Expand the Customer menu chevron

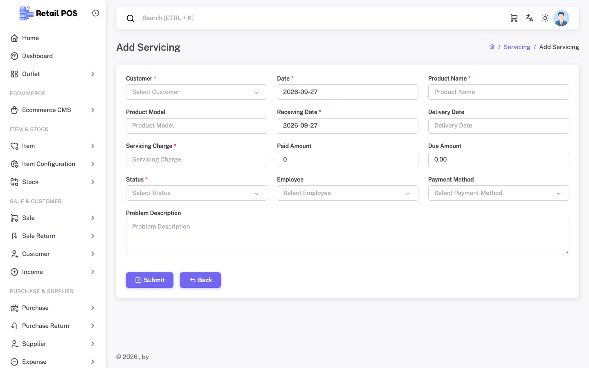[x=92, y=254]
